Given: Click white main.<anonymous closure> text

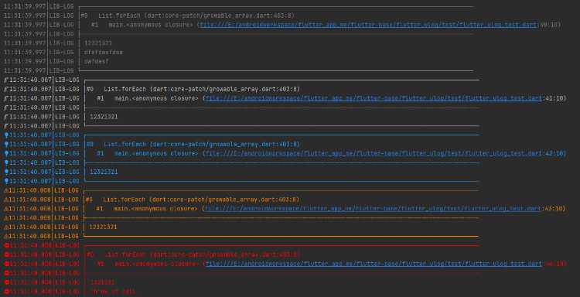Looking at the screenshot, I should click(x=156, y=98).
